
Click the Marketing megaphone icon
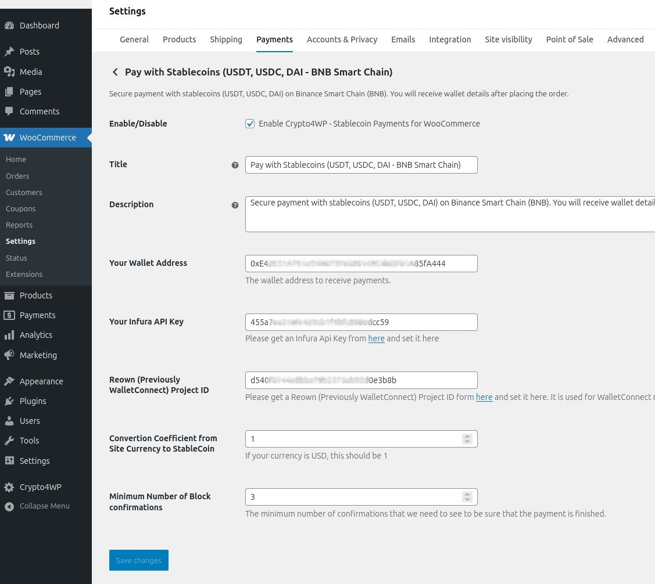pyautogui.click(x=9, y=355)
